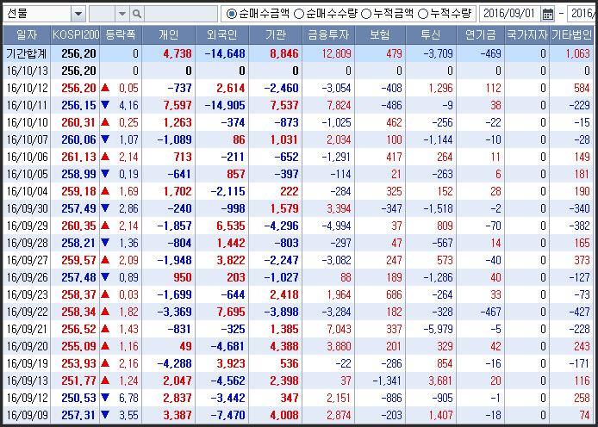Click 금융투자 total value 12,809

pyautogui.click(x=336, y=53)
